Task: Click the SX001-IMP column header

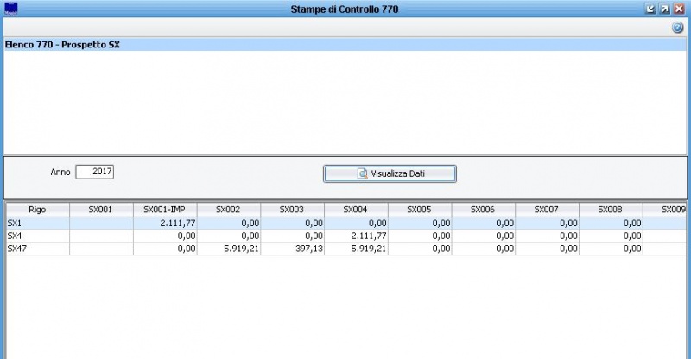Action: click(165, 210)
